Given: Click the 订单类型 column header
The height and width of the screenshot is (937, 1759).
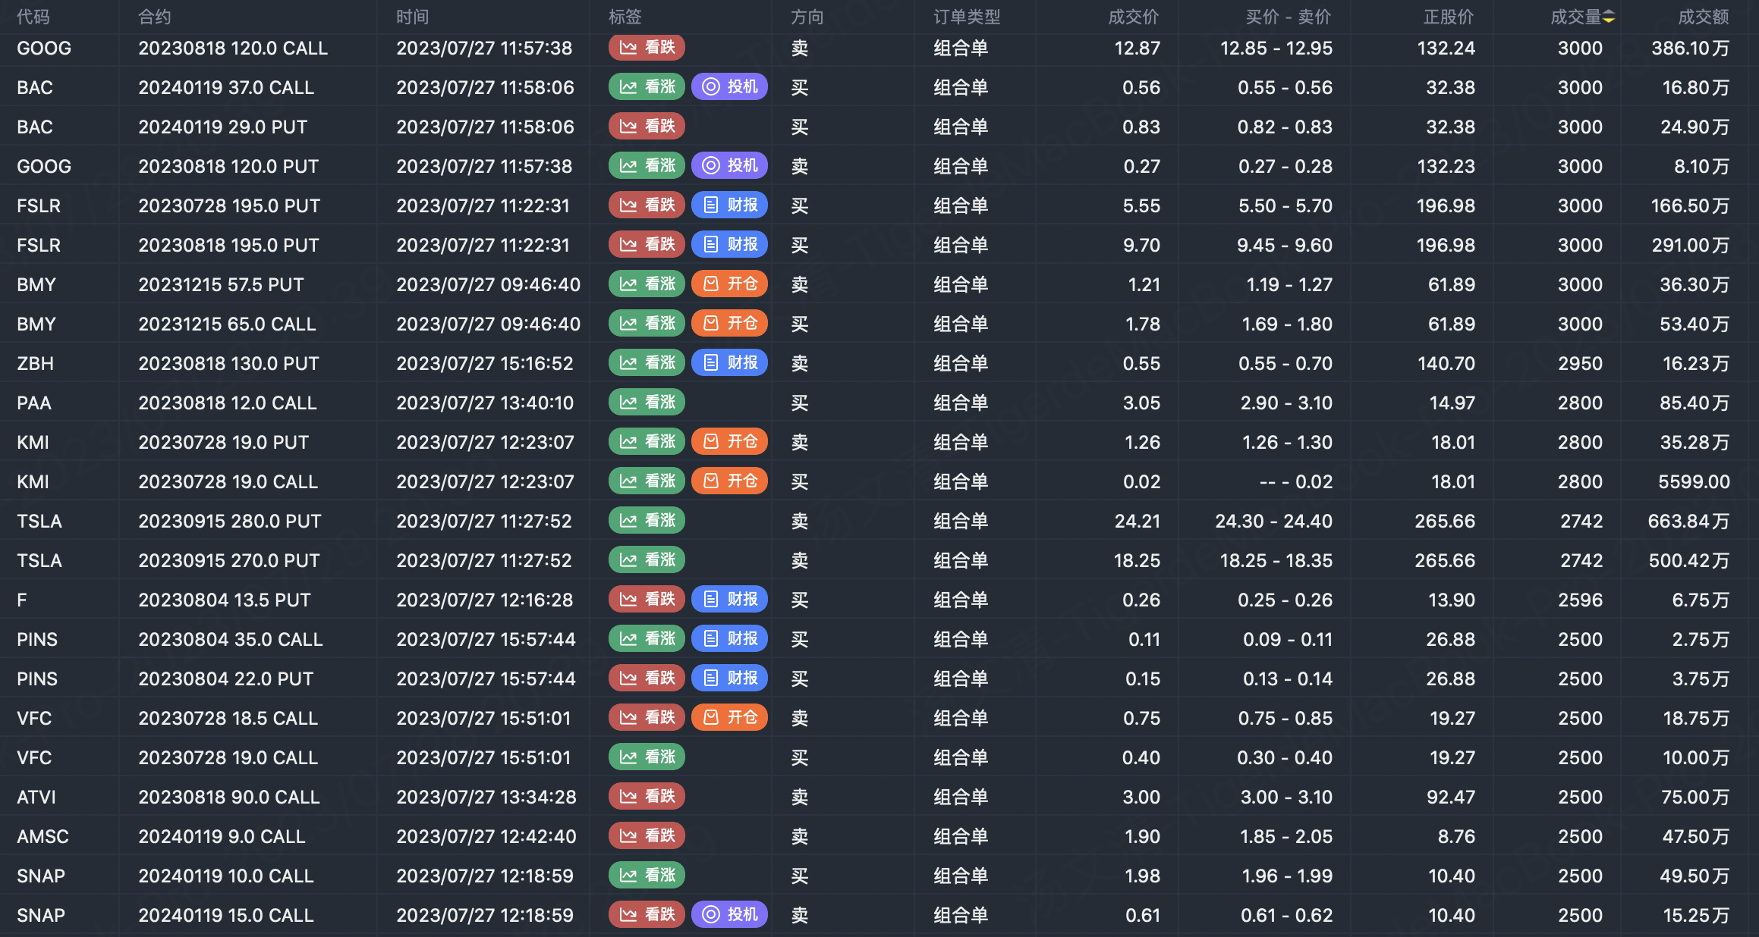Looking at the screenshot, I should tap(967, 17).
